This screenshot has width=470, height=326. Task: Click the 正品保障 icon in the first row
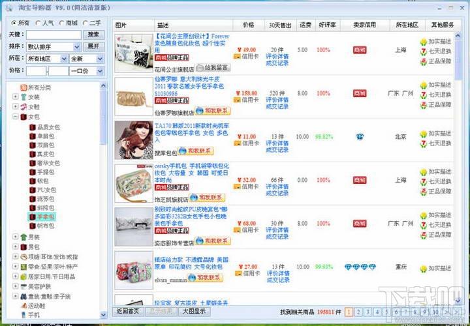pyautogui.click(x=423, y=62)
